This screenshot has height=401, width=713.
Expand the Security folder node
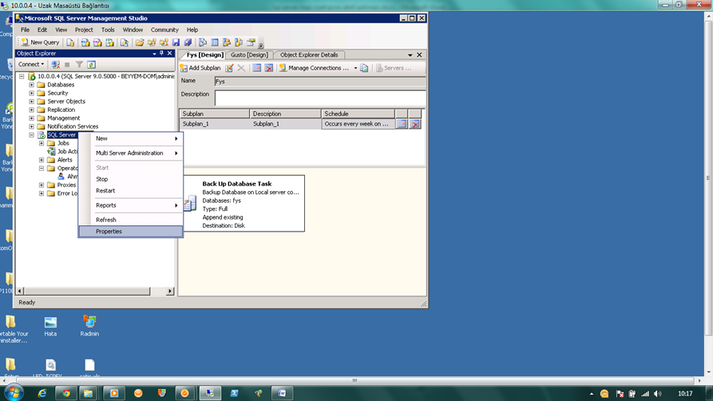31,93
